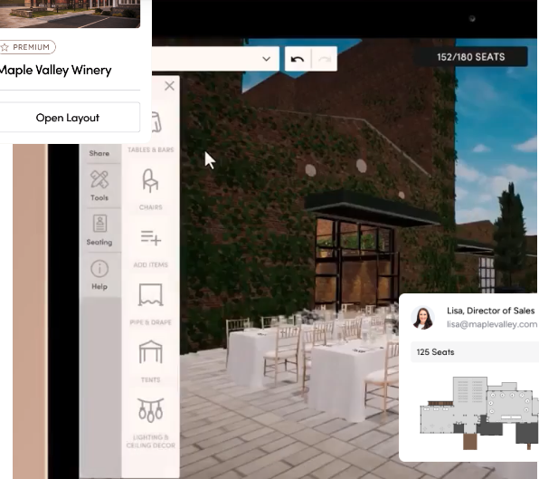Click the 152/180 Seats counter

[x=471, y=57]
